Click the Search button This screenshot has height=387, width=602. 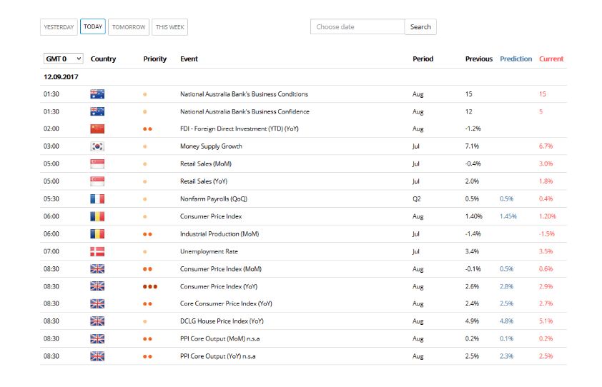coord(420,27)
